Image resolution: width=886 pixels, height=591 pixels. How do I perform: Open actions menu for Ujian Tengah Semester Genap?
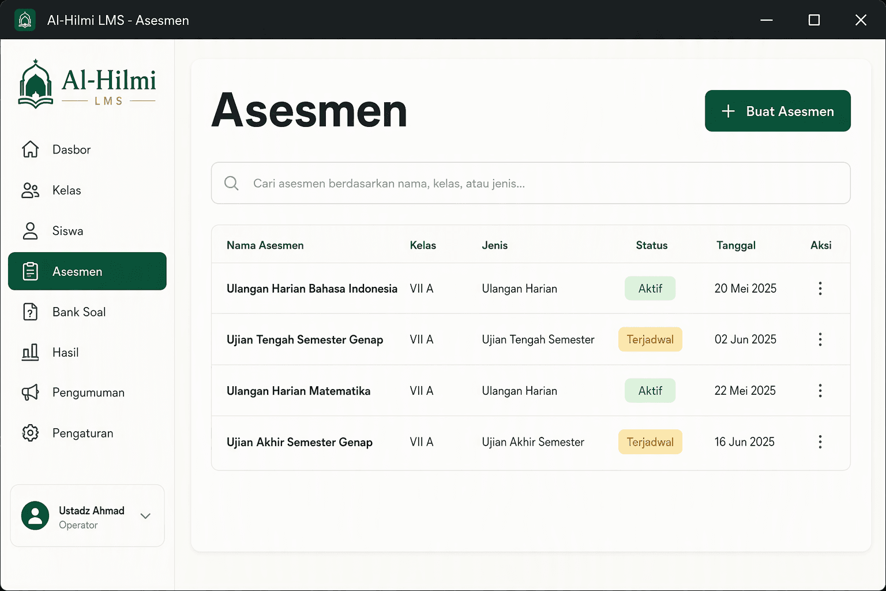820,339
